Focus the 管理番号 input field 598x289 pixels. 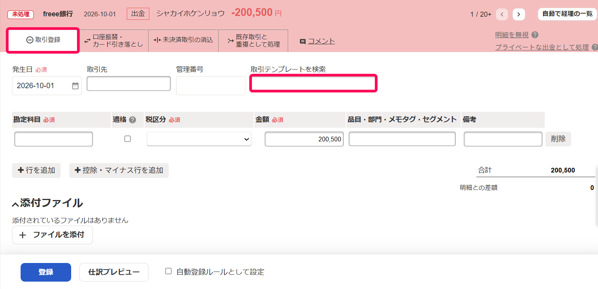[211, 85]
